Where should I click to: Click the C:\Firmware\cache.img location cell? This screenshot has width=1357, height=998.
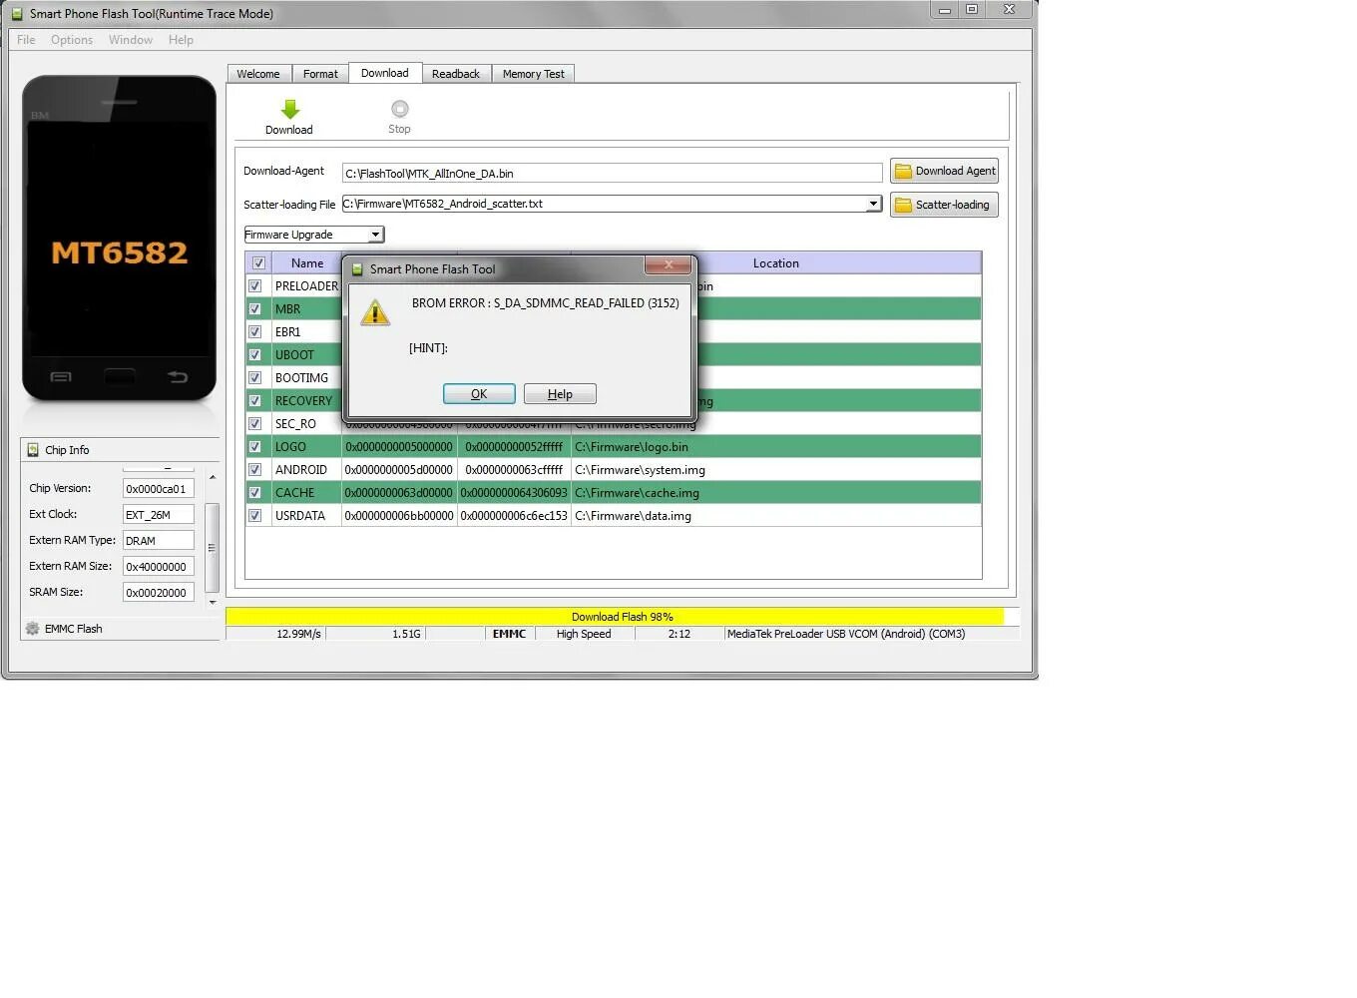point(776,493)
